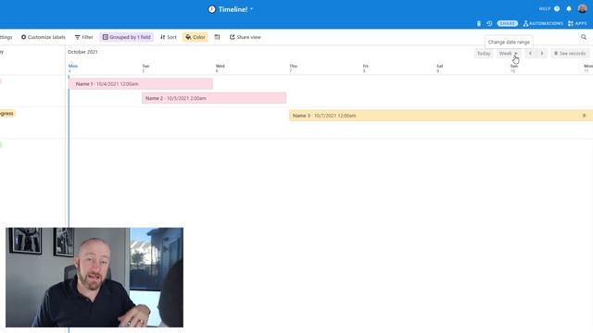This screenshot has height=333, width=593.
Task: Open Grouped by 1 field options
Action: click(127, 37)
